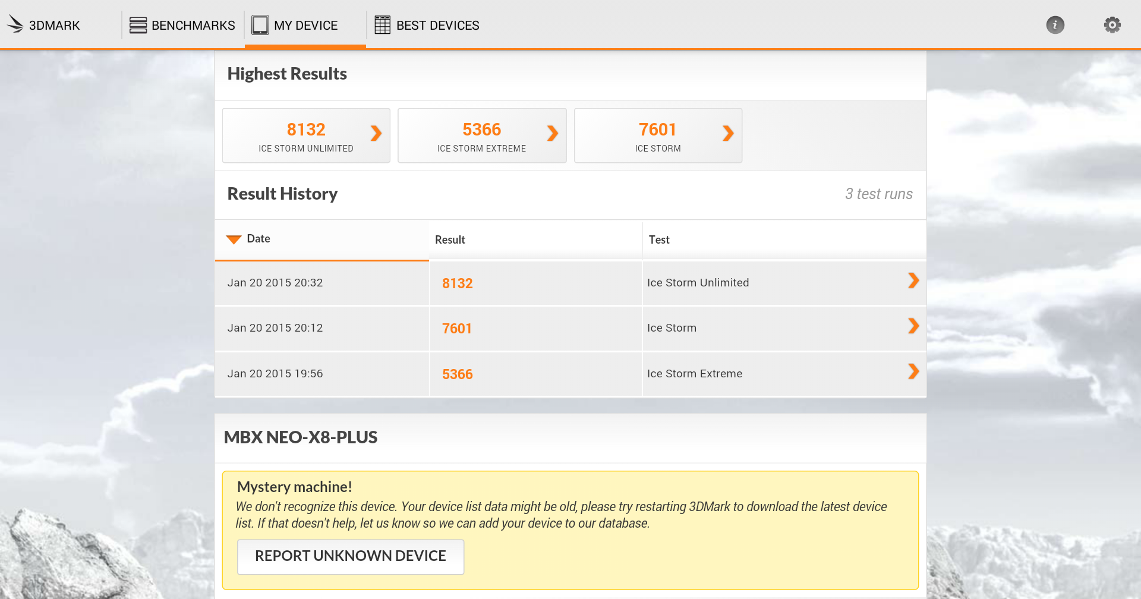The height and width of the screenshot is (599, 1141).
Task: Click the Result column header
Action: (535, 239)
